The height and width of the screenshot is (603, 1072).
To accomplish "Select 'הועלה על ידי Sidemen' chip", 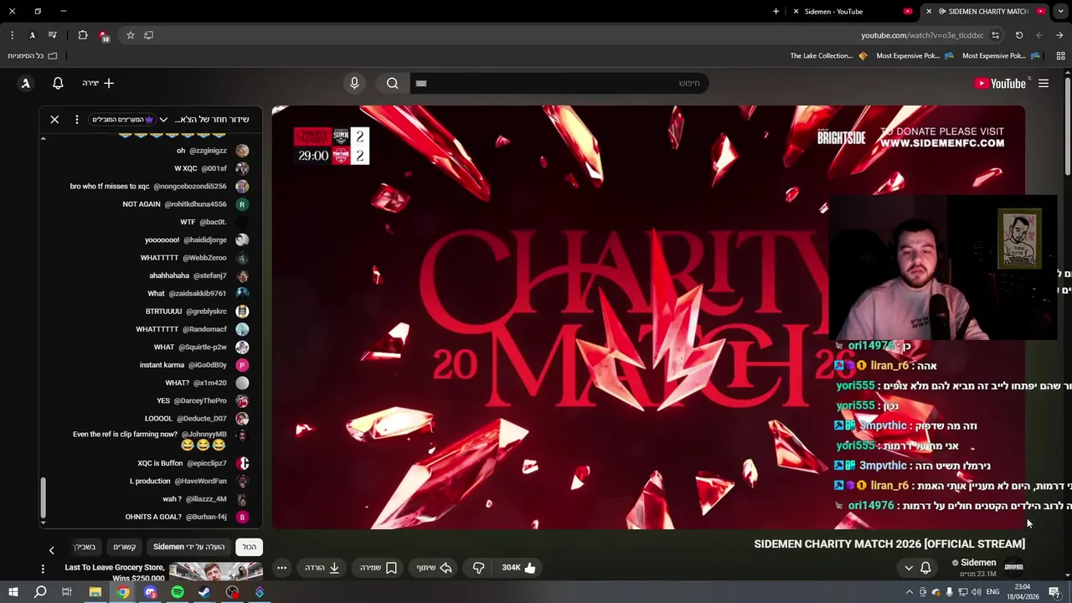I will click(x=189, y=547).
